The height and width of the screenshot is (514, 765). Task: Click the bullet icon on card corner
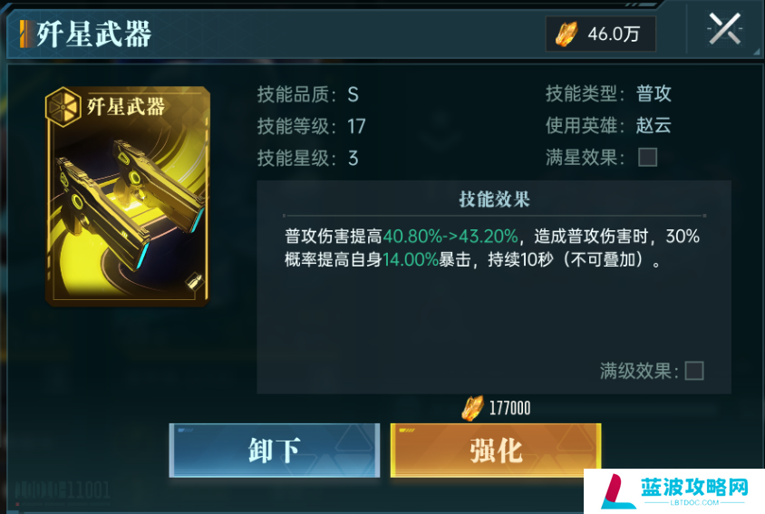point(194,281)
